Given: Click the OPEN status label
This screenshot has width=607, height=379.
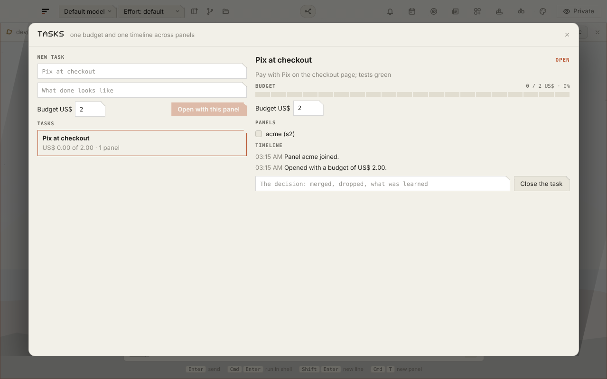Looking at the screenshot, I should (562, 60).
